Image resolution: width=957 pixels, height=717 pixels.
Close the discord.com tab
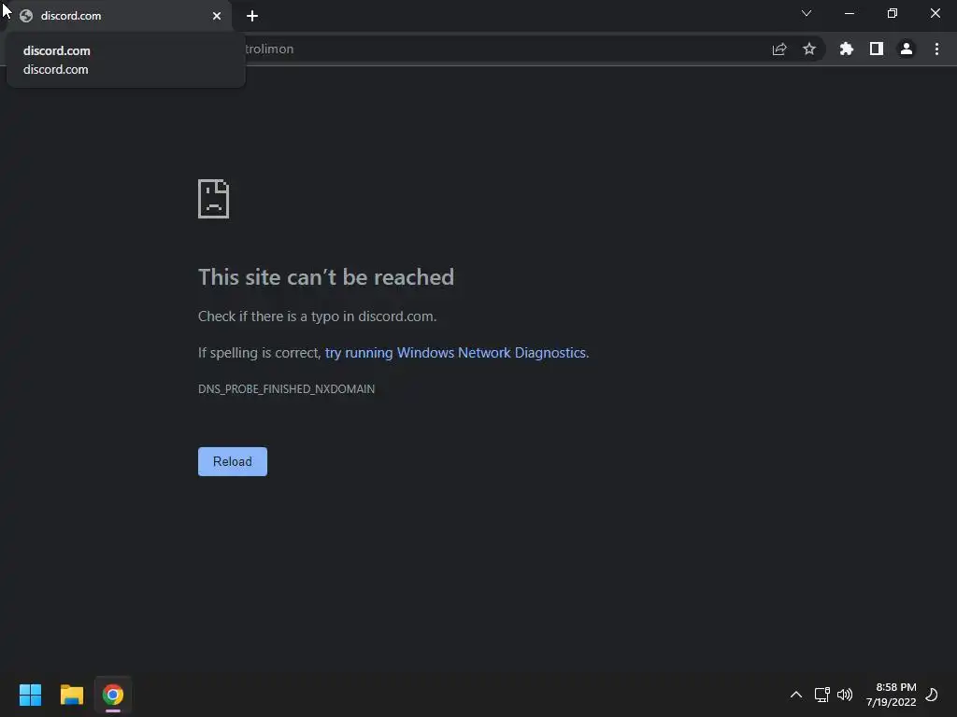tap(217, 16)
